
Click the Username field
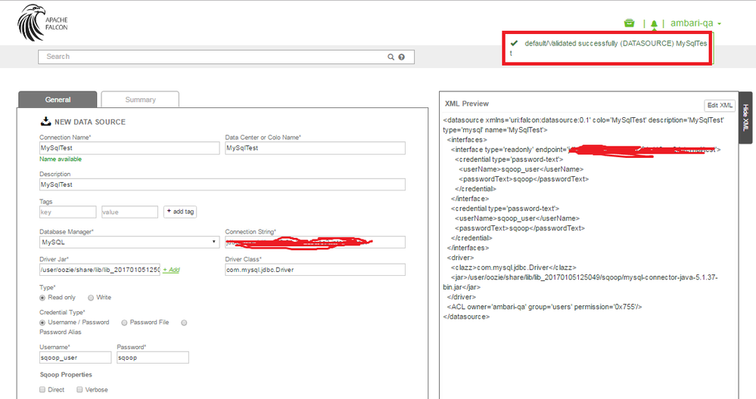(x=75, y=357)
